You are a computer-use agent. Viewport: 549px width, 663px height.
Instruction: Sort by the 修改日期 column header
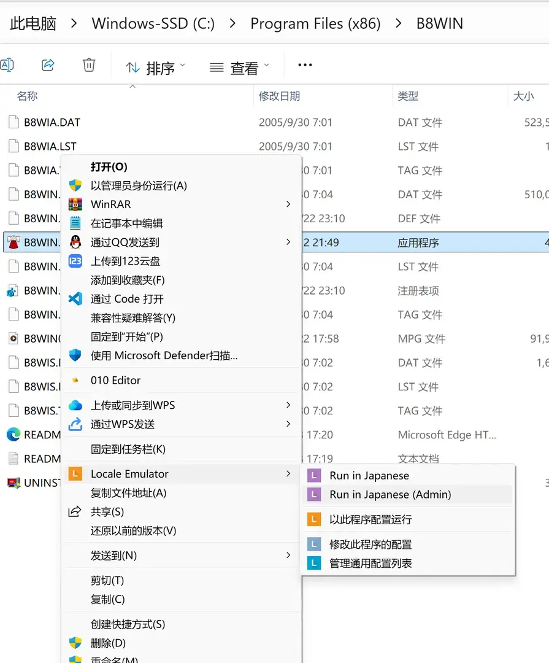pos(279,96)
